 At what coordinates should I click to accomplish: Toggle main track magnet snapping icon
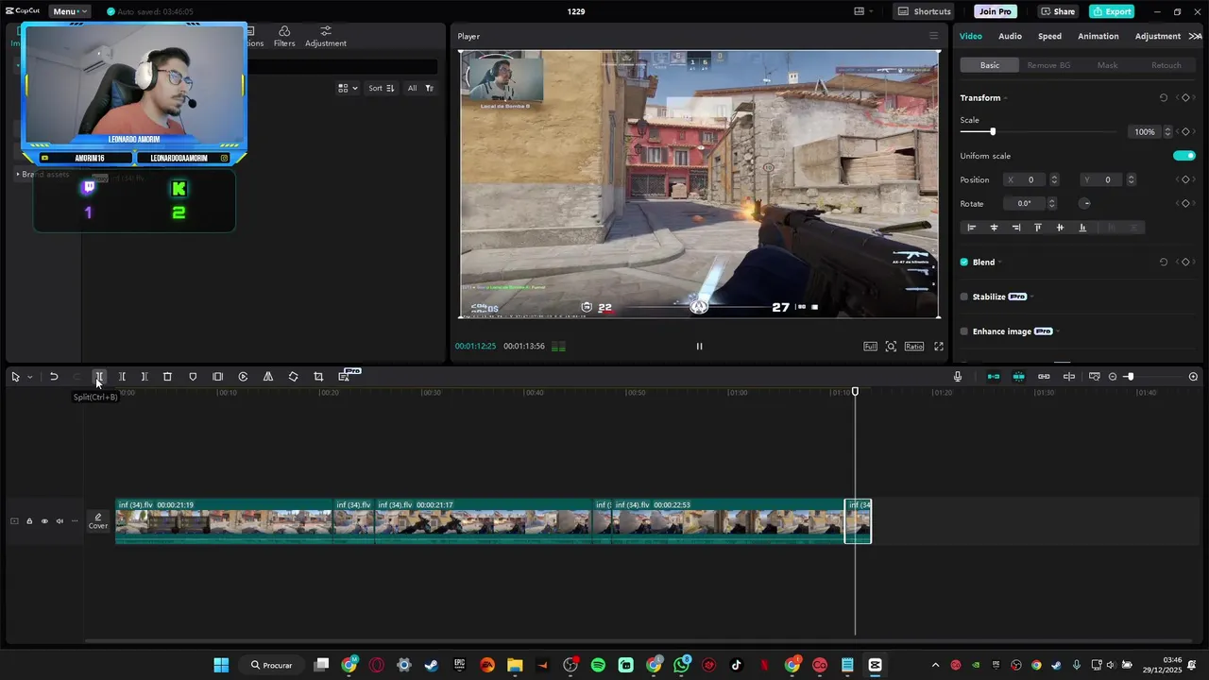pos(994,377)
